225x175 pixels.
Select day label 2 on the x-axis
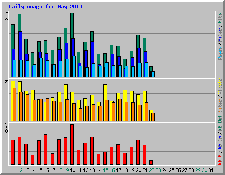pyautogui.click(x=21, y=170)
